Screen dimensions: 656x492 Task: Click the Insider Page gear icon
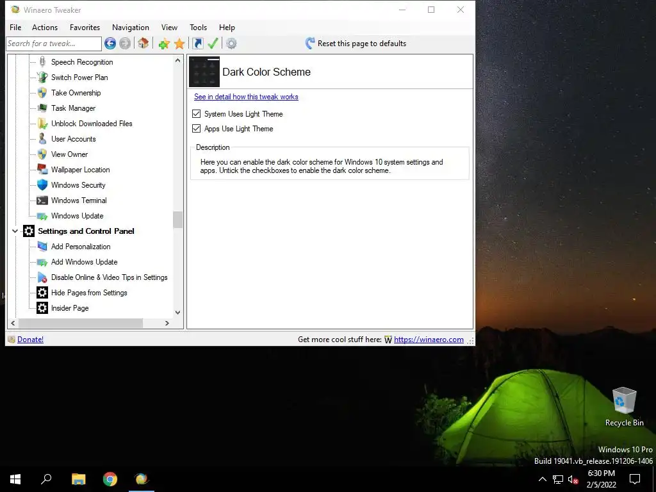[x=42, y=308]
